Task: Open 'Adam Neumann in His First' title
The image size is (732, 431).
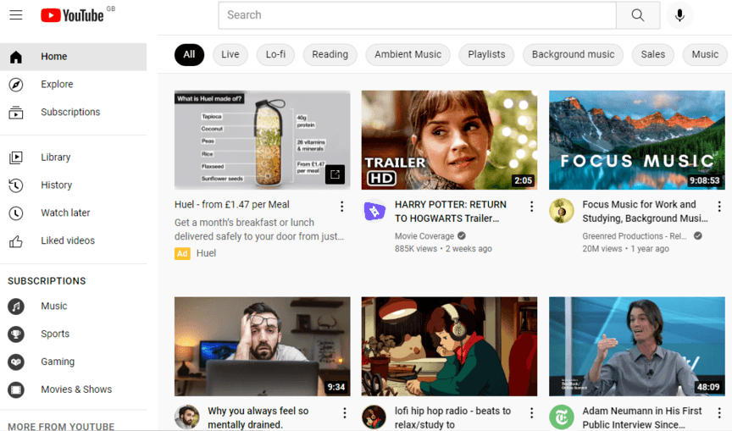Action: [642, 417]
